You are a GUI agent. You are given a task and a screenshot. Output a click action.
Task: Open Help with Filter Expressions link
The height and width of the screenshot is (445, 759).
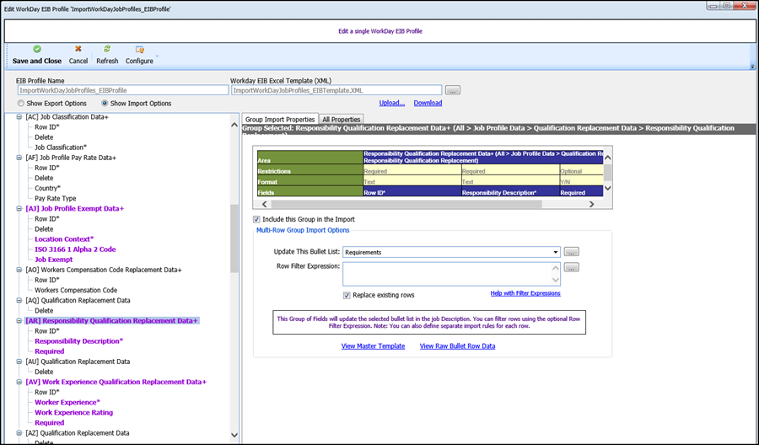525,293
